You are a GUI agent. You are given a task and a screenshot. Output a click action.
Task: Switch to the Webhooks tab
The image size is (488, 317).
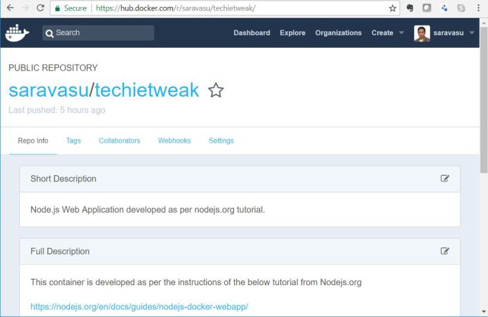coord(174,141)
